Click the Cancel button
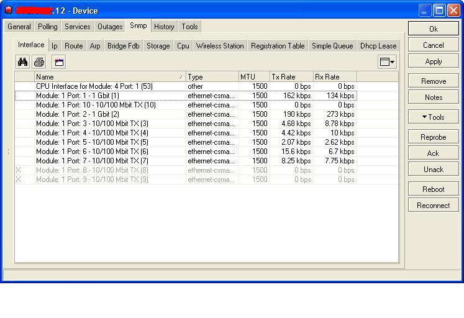Screen dimensions: 464x318 point(433,45)
